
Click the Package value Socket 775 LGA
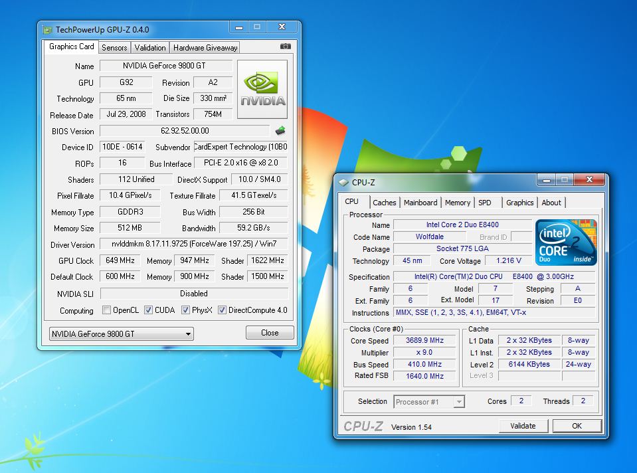pyautogui.click(x=463, y=248)
